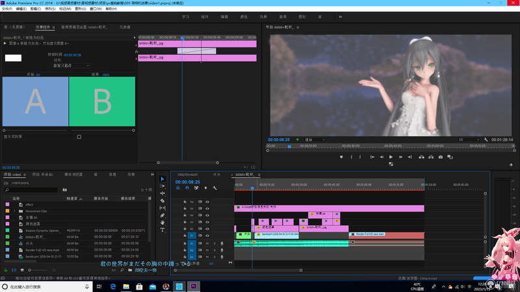Select the Razor tool
The height and width of the screenshot is (292, 520).
(162, 201)
